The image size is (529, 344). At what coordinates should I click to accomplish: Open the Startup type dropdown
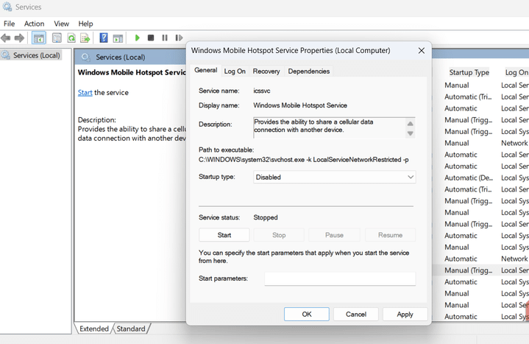tap(334, 177)
